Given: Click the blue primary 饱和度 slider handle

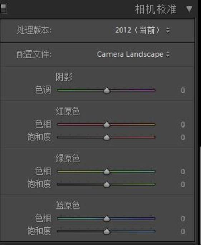Looking at the screenshot, I should coord(107,231).
